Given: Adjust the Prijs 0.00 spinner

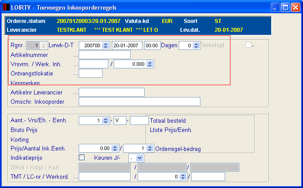Looking at the screenshot, I should [x=115, y=148].
